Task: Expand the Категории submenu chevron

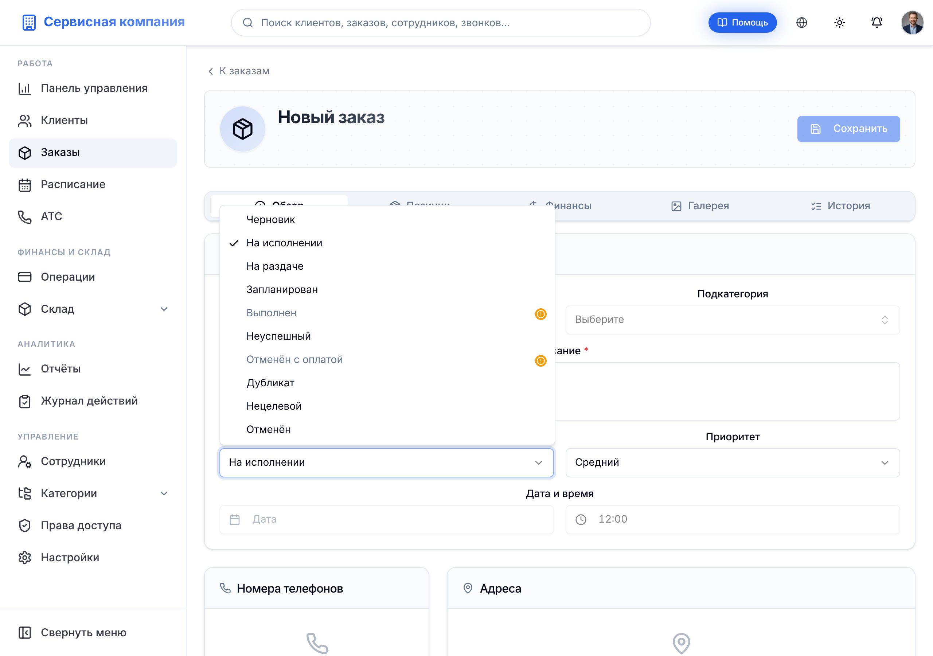Action: coord(164,493)
